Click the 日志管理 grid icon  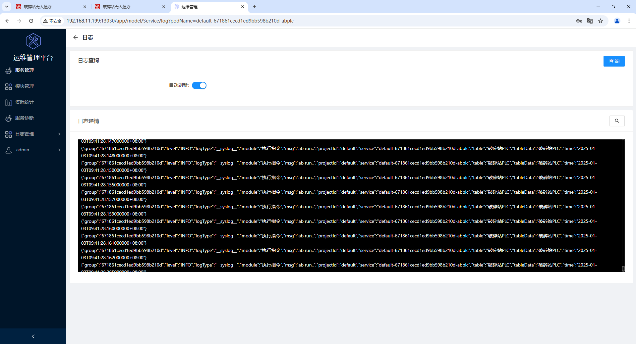9,134
